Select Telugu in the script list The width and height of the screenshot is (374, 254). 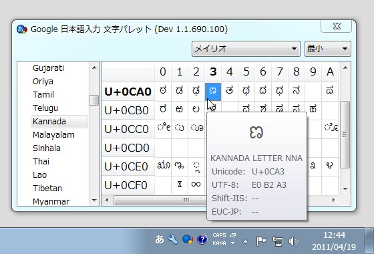click(45, 108)
